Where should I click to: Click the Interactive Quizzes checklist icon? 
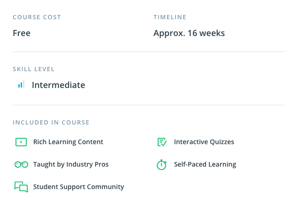[162, 142]
